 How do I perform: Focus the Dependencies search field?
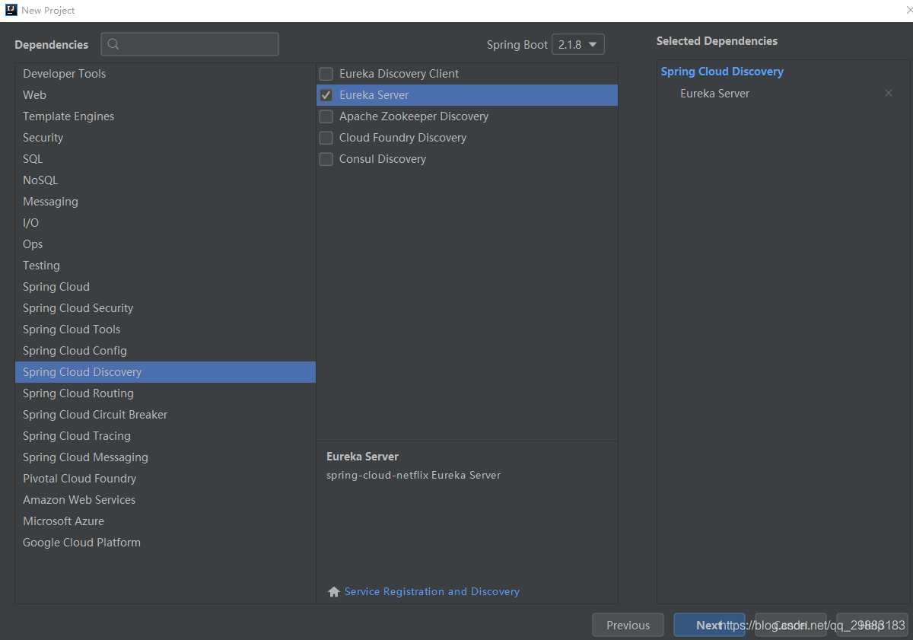coord(189,44)
